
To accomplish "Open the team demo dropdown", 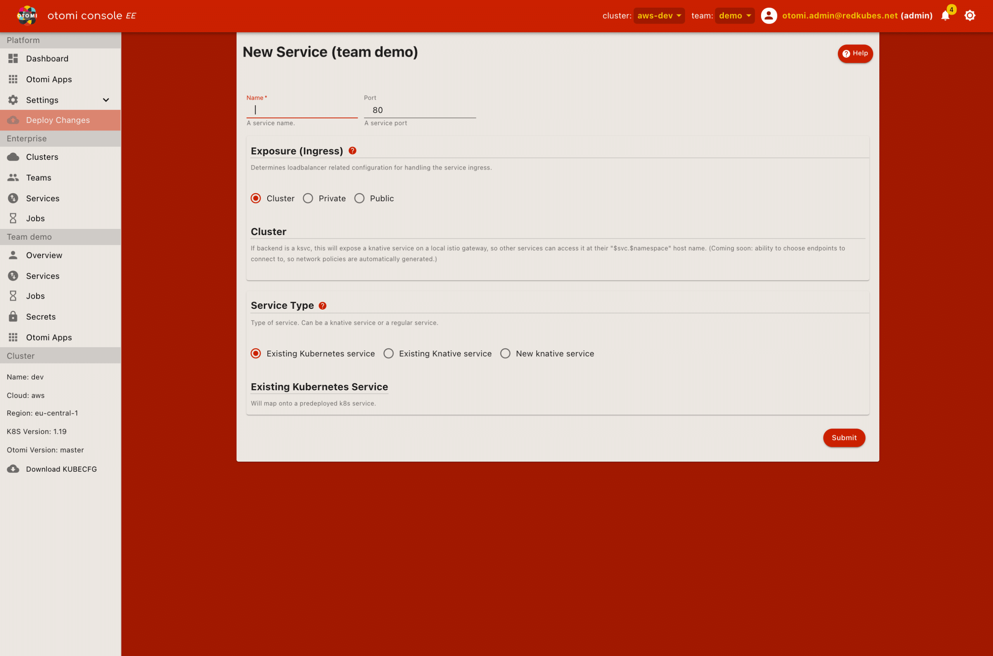I will click(x=735, y=16).
